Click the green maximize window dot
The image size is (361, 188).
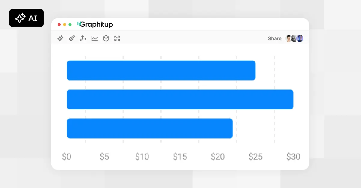pyautogui.click(x=70, y=25)
